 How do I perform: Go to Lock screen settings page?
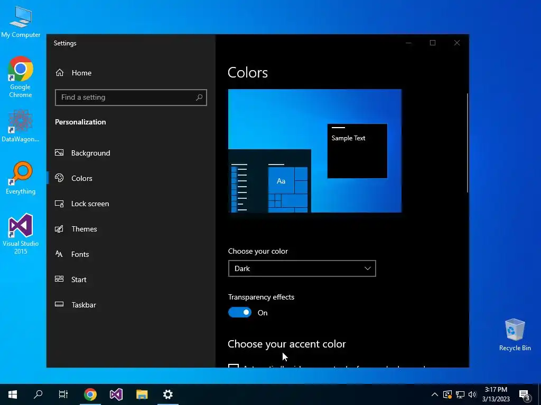pyautogui.click(x=90, y=204)
